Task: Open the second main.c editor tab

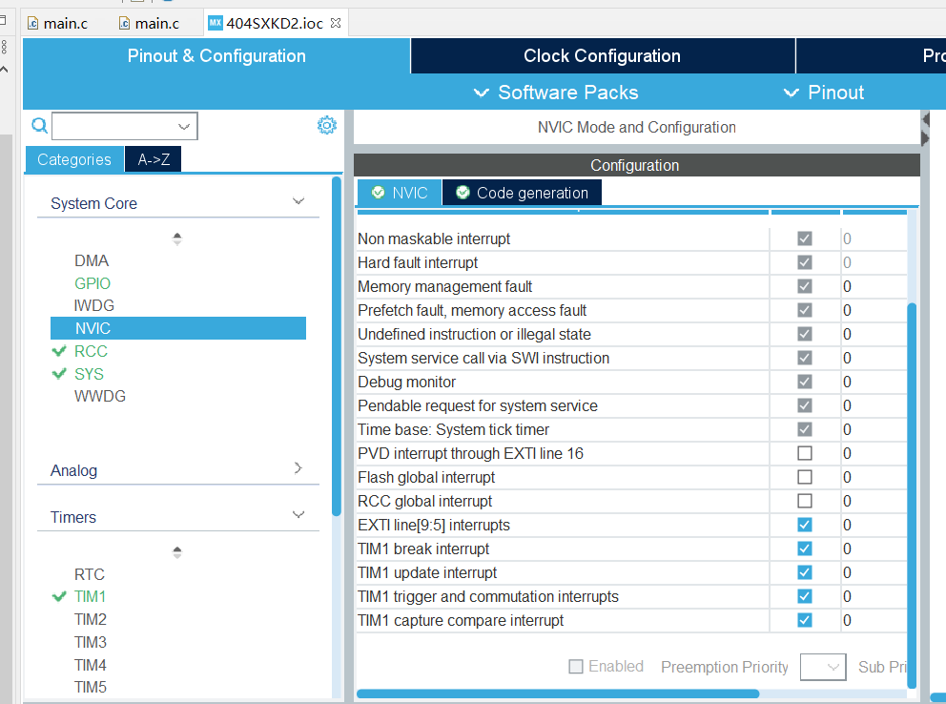Action: click(x=150, y=23)
